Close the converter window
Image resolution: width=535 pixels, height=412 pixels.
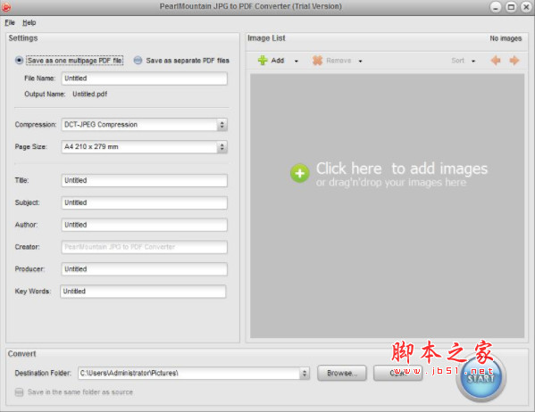pos(526,7)
